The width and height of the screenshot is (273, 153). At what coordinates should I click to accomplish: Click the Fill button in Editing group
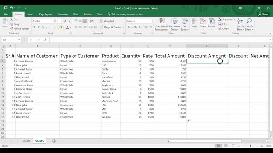[x=223, y=24]
